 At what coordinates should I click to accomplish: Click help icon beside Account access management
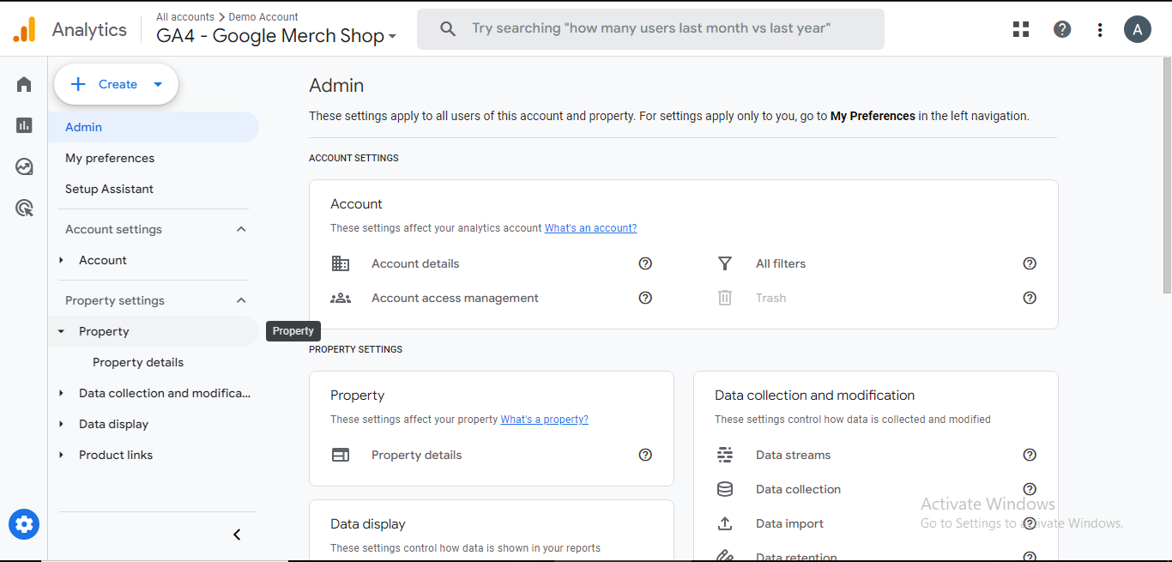645,298
